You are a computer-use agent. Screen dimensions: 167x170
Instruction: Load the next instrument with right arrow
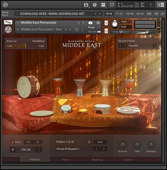click(83, 23)
